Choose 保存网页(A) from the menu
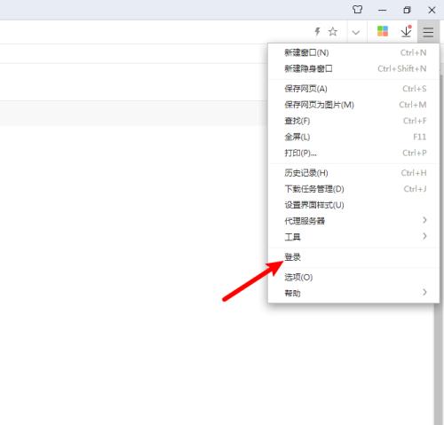The height and width of the screenshot is (425, 444). click(353, 89)
